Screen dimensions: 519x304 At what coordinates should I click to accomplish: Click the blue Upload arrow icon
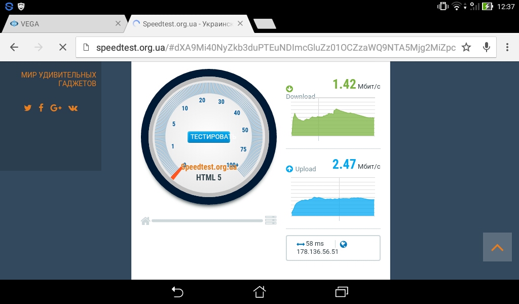coord(289,169)
